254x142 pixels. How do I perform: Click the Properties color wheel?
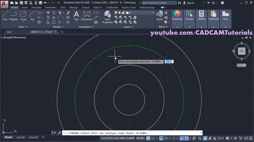[x=177, y=14]
